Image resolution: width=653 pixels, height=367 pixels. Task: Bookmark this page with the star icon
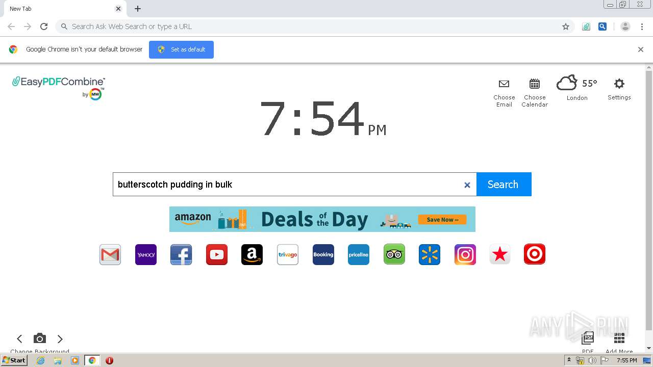[x=566, y=27]
